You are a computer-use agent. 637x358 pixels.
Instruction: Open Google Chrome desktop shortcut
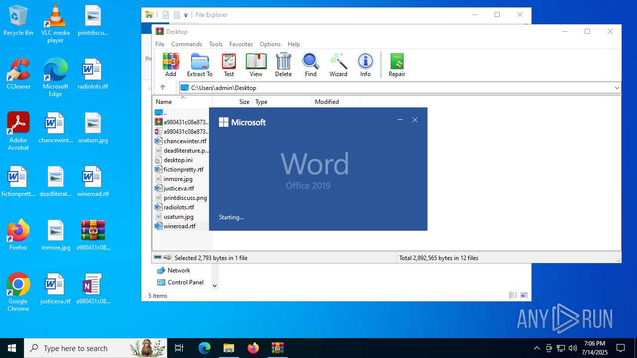coord(18,292)
